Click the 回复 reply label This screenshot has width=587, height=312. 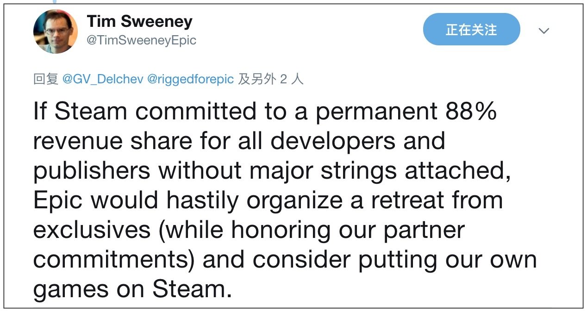click(x=45, y=79)
